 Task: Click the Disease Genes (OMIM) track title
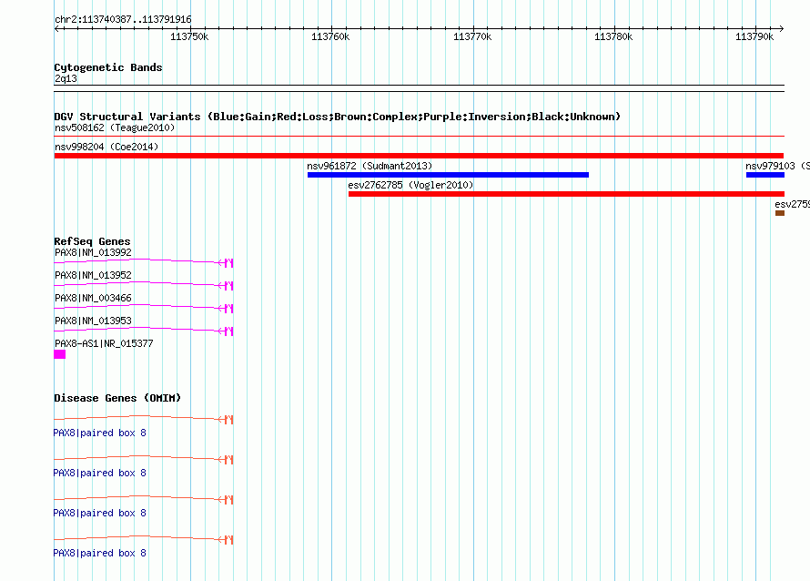pyautogui.click(x=117, y=398)
